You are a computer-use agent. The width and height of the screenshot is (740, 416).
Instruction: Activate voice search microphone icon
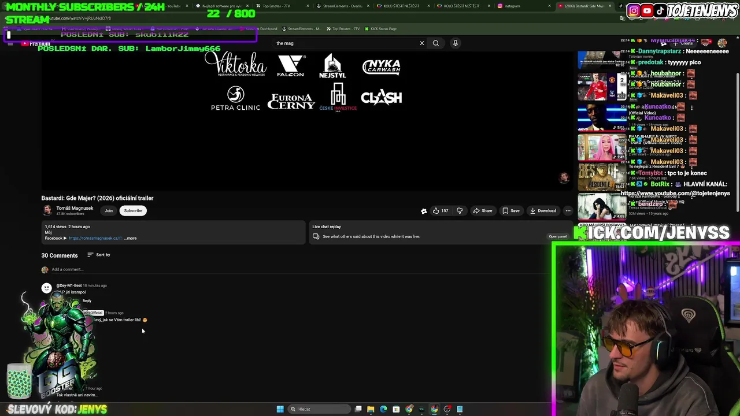coord(456,43)
